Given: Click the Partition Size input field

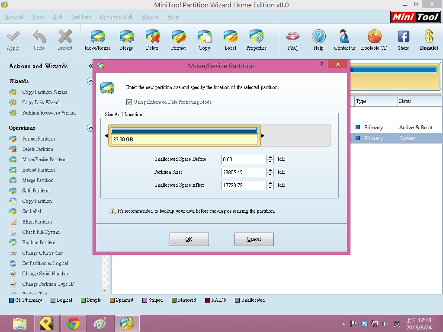Looking at the screenshot, I should coord(244,172).
